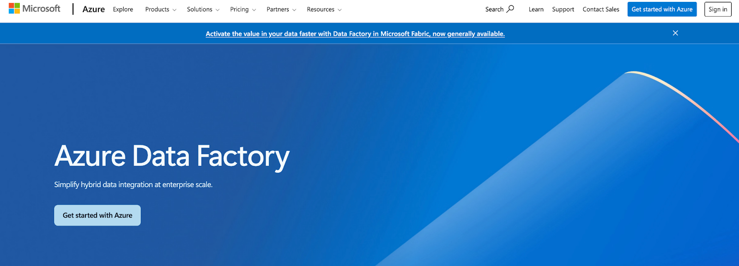Screen dimensions: 739x266
Task: Expand the Partners dropdown
Action: pos(281,9)
